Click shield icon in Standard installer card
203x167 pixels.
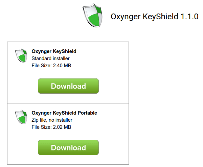[21, 55]
